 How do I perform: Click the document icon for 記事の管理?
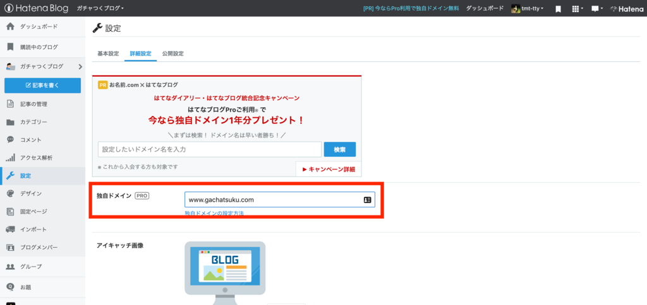click(x=11, y=104)
